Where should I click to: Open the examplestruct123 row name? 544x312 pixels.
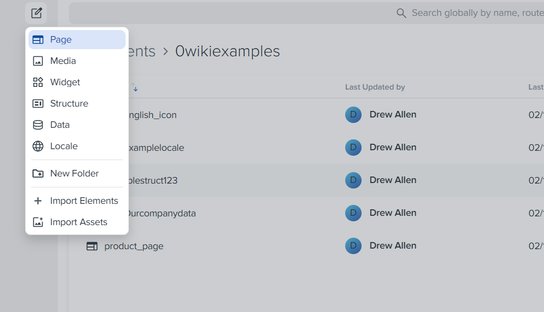click(x=153, y=180)
